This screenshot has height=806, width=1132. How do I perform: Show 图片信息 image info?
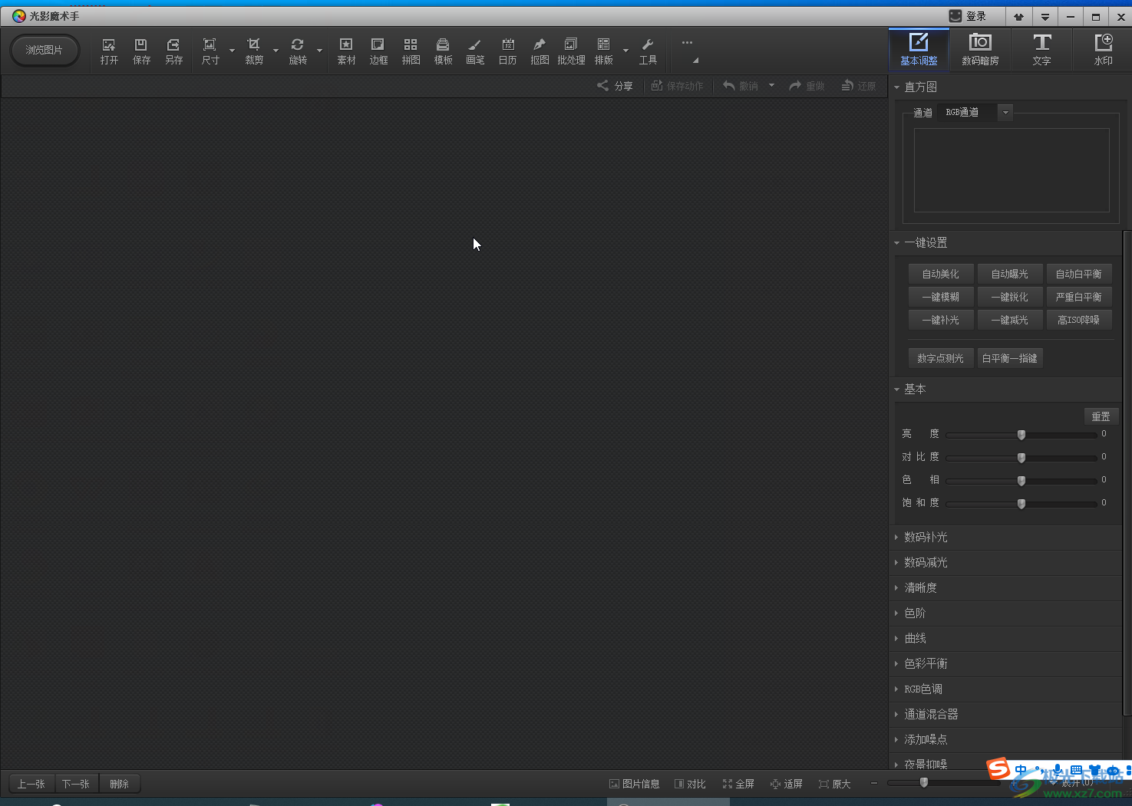(634, 784)
